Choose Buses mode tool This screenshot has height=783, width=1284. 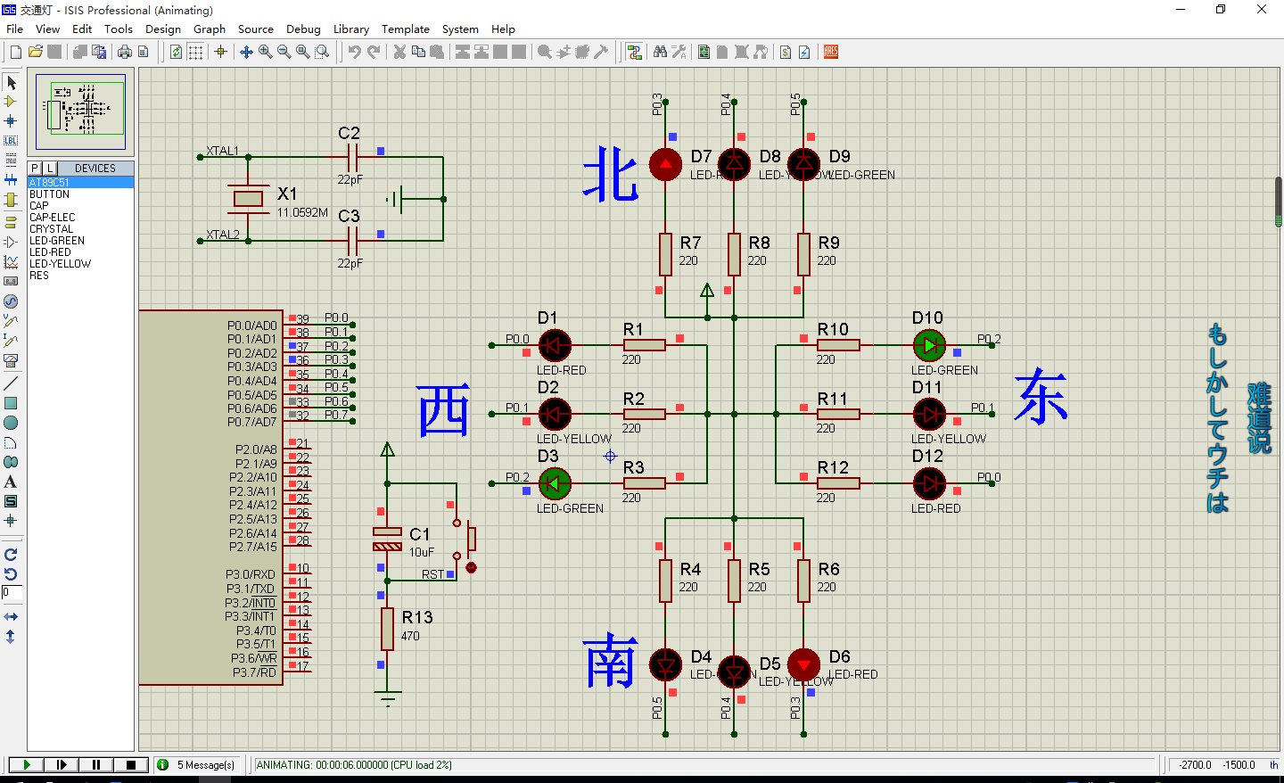11,180
